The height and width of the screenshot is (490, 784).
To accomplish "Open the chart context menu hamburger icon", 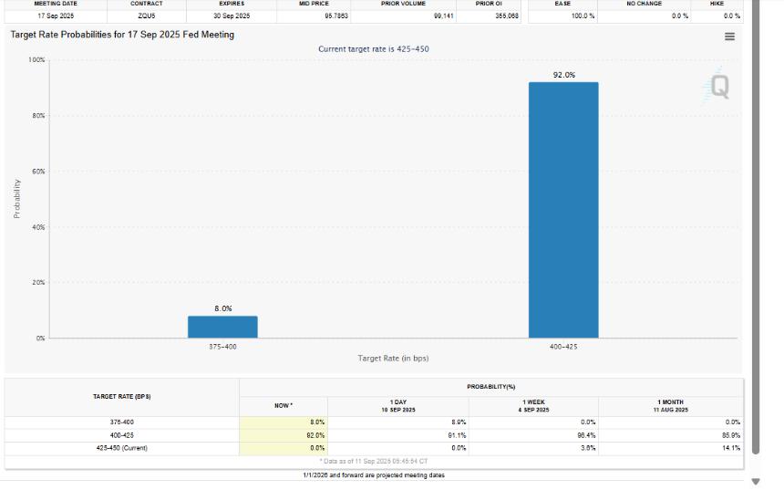I will [x=729, y=36].
